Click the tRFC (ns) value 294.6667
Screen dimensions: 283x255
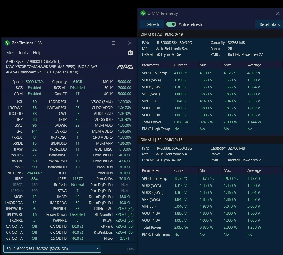point(34,173)
